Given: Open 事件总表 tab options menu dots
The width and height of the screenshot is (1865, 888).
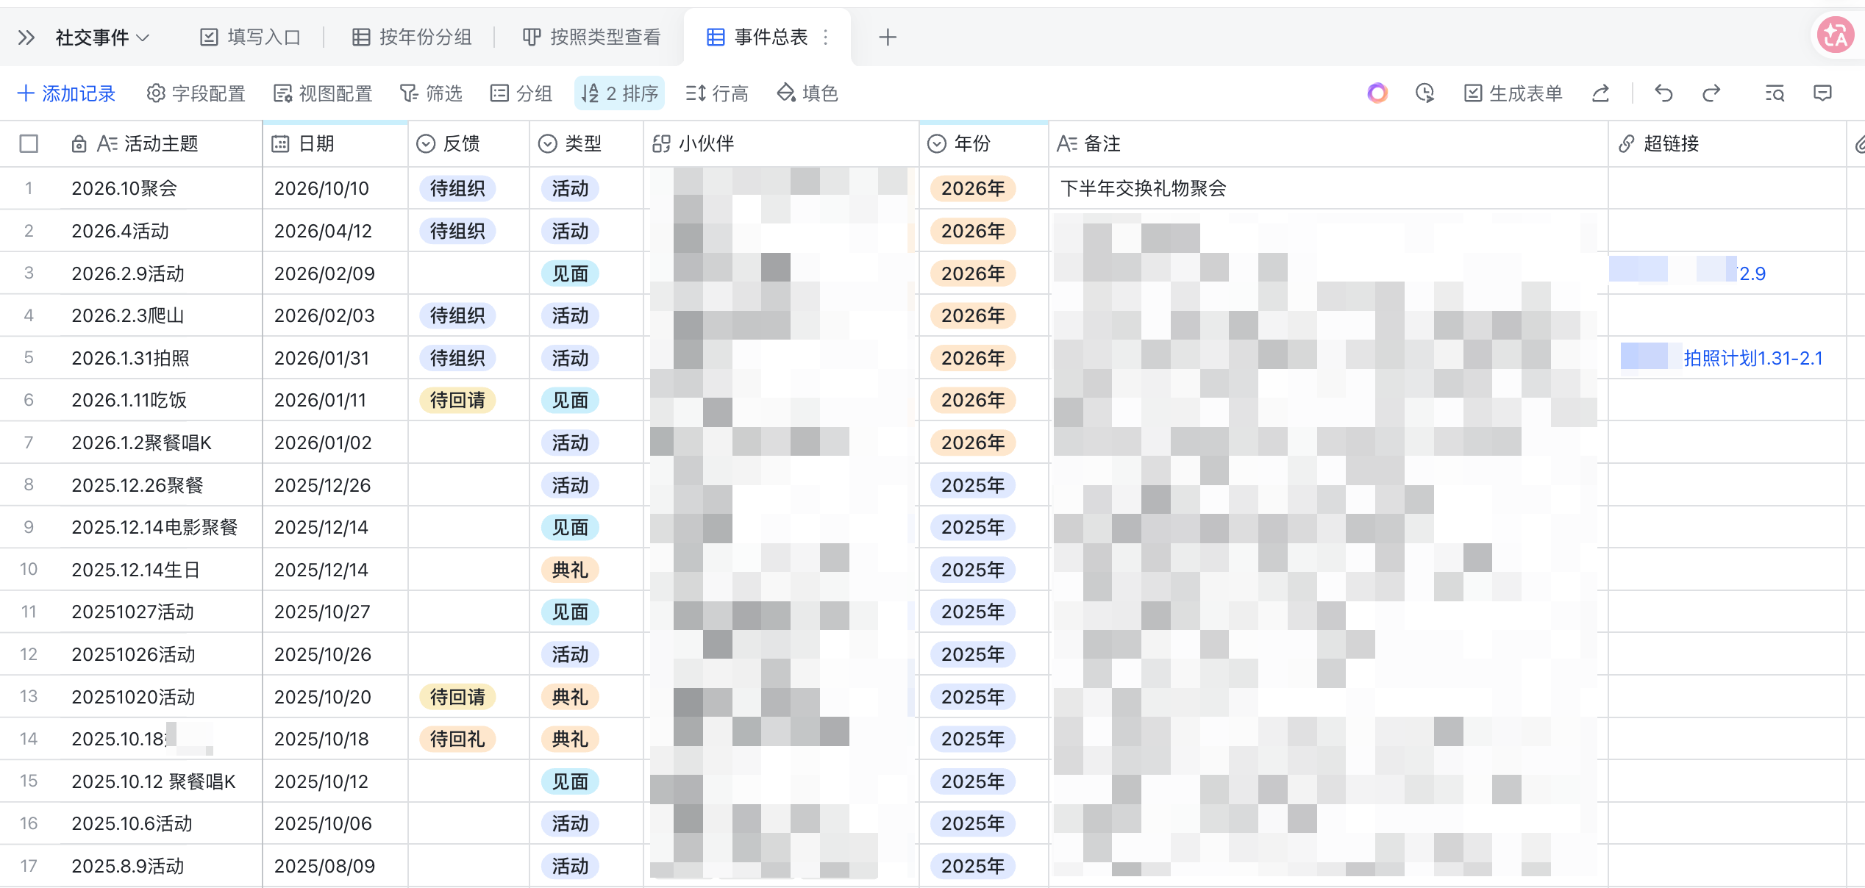Looking at the screenshot, I should (826, 37).
